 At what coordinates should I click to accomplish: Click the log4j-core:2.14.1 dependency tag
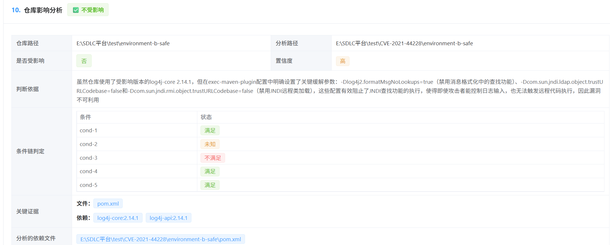point(118,218)
